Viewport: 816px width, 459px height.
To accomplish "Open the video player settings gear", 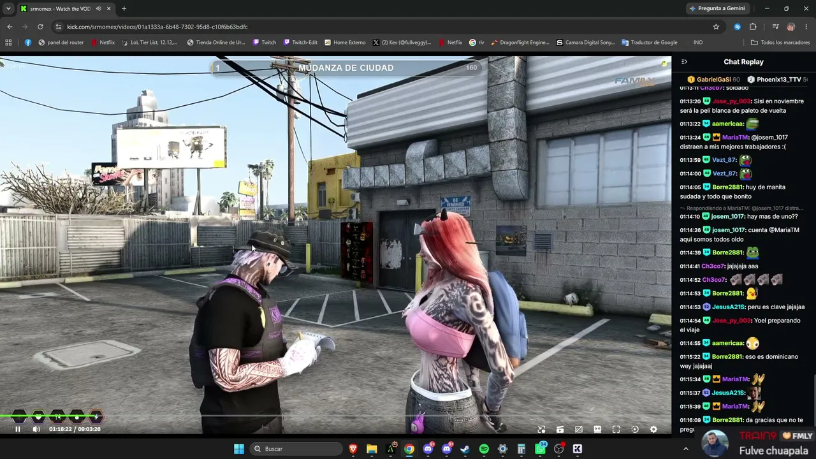I will (653, 429).
